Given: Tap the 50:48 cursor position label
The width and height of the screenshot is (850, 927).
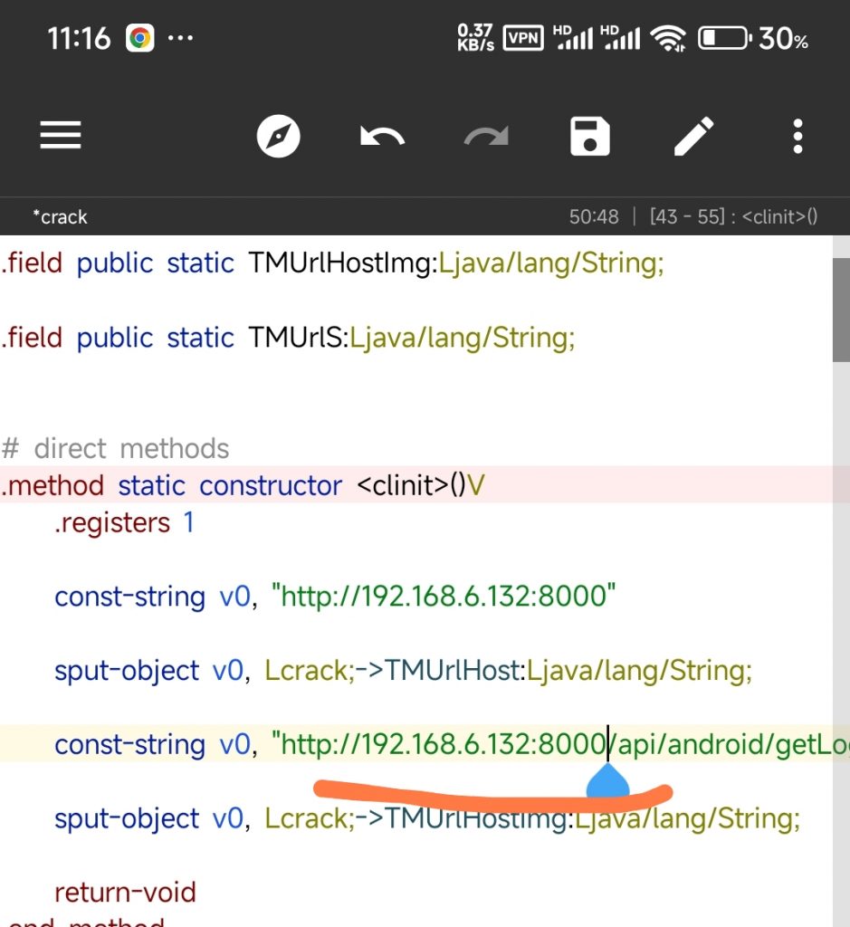Looking at the screenshot, I should click(594, 217).
